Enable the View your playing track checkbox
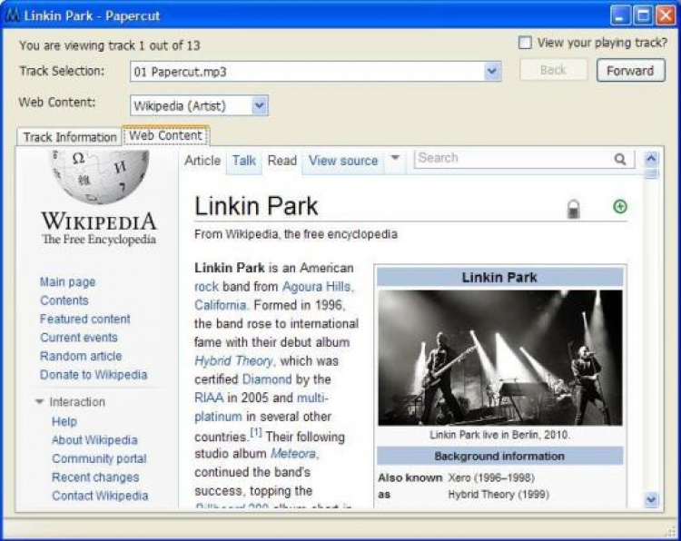 pyautogui.click(x=525, y=43)
